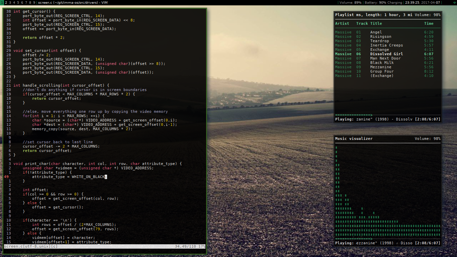The image size is (457, 257).
Task: Select the playing Dissolved Girl track
Action: 387,54
